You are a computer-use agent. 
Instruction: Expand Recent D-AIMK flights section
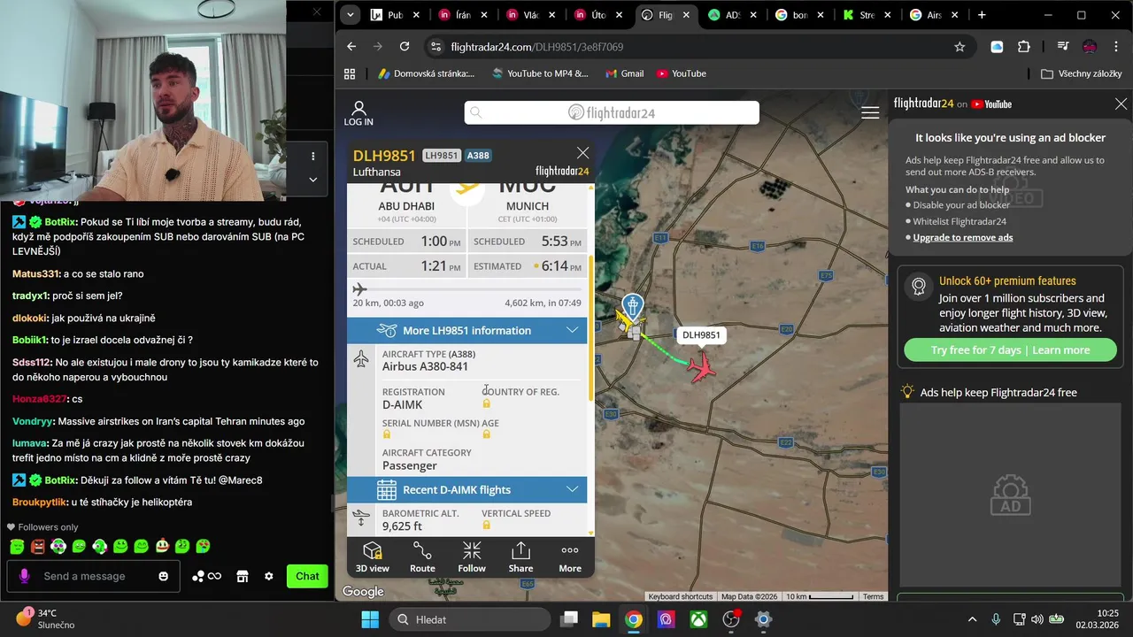[466, 489]
